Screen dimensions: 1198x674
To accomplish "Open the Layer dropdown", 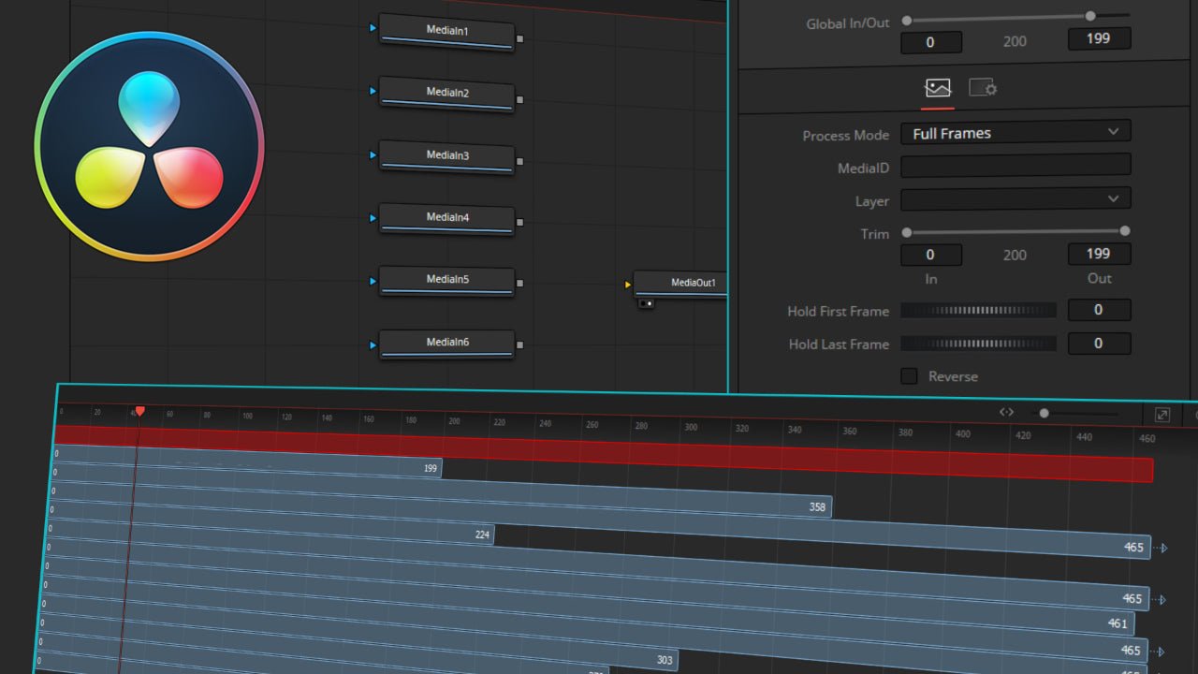I will click(x=1015, y=198).
